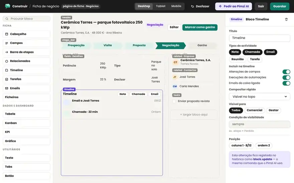Deselect the Chamada activity type chip
The width and height of the screenshot is (294, 183).
(252, 52)
